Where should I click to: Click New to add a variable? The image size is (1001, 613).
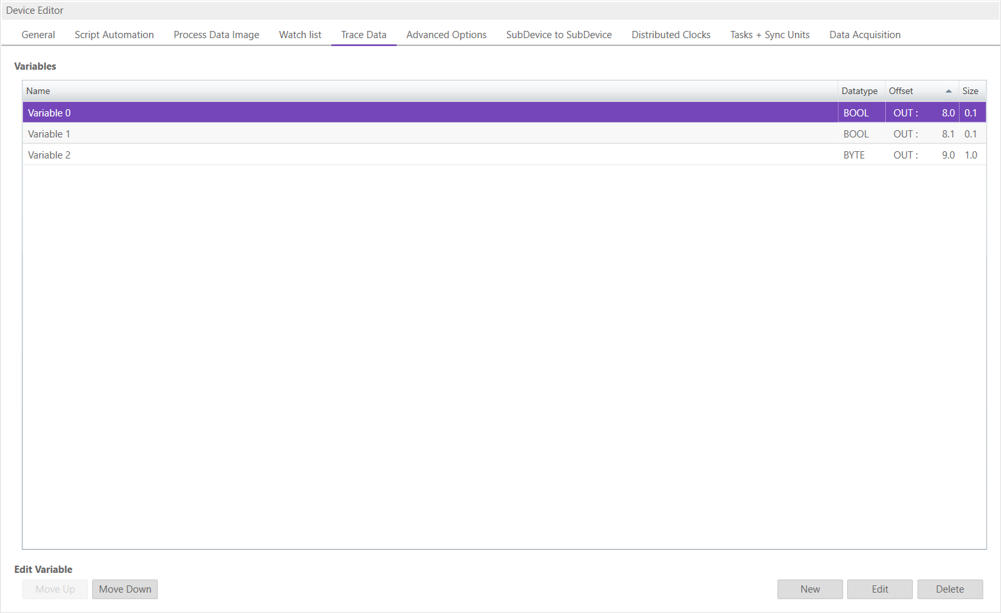tap(810, 589)
